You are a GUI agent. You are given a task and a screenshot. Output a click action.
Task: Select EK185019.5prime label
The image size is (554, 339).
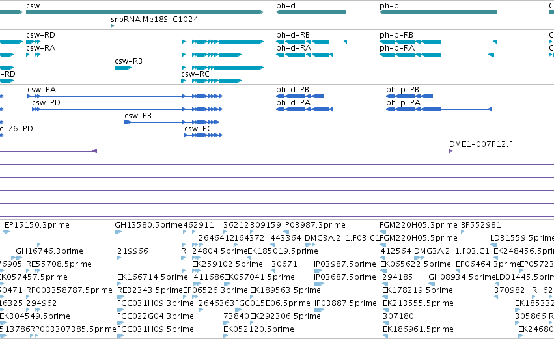(283, 251)
